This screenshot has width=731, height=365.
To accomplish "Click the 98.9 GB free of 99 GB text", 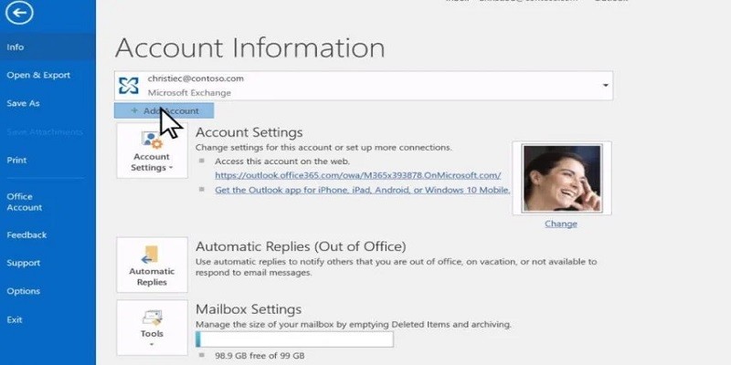I will (x=260, y=356).
